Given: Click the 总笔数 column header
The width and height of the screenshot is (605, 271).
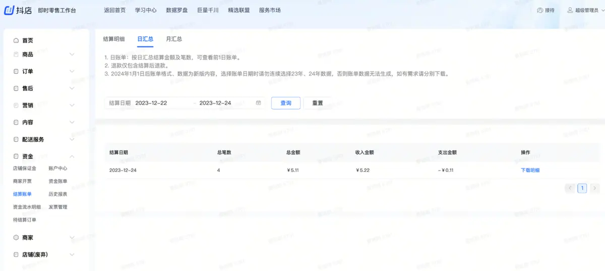Looking at the screenshot, I should (x=224, y=152).
